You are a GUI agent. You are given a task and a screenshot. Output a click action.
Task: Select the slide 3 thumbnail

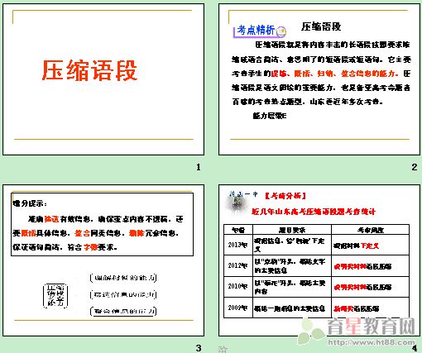coord(103,260)
